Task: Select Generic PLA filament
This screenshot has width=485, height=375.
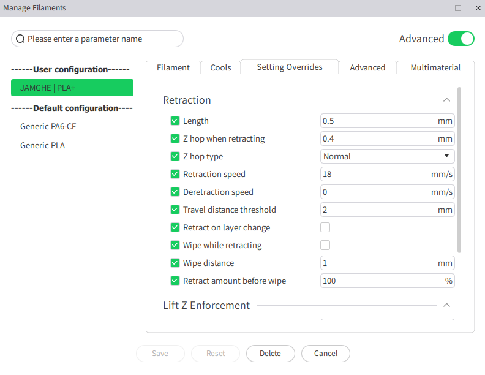Action: (x=42, y=145)
